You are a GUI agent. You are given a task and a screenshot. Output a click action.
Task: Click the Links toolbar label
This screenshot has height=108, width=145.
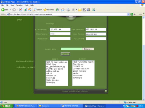click(x=140, y=14)
